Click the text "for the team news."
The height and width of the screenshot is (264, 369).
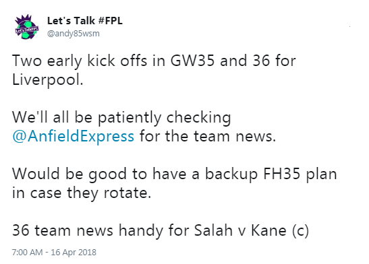point(208,136)
